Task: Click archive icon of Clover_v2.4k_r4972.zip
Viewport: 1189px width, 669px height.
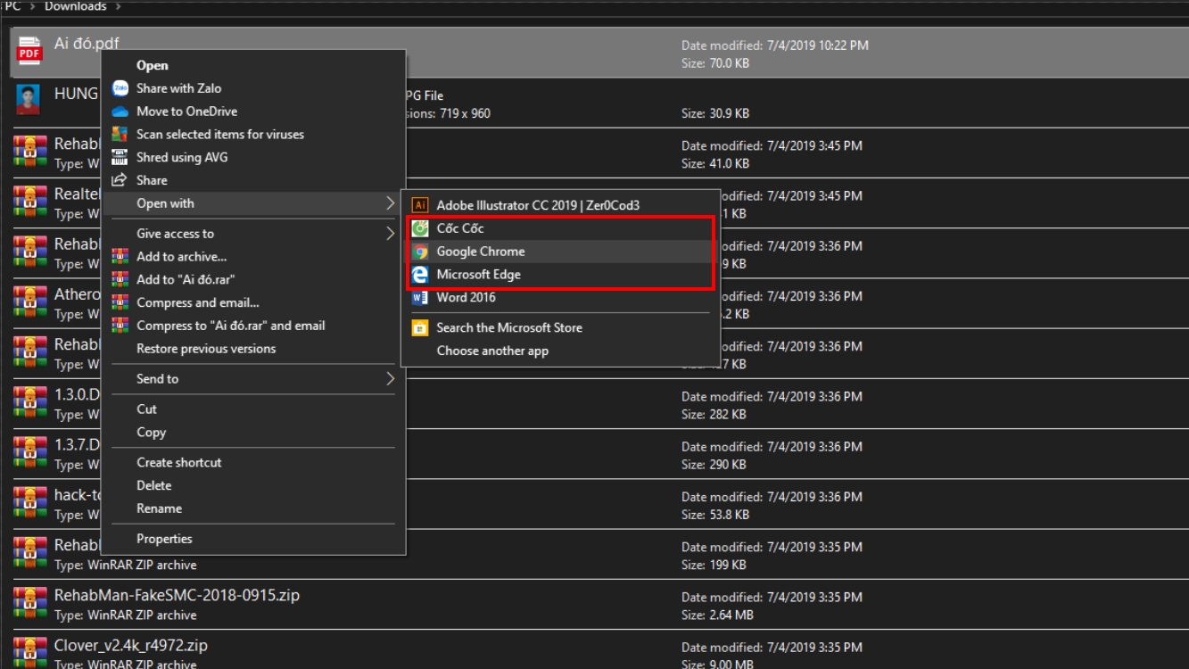Action: (x=30, y=652)
